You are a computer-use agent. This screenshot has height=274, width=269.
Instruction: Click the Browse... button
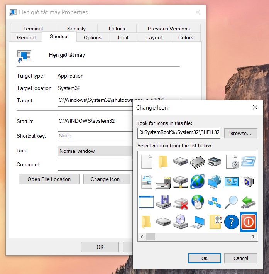(x=241, y=133)
